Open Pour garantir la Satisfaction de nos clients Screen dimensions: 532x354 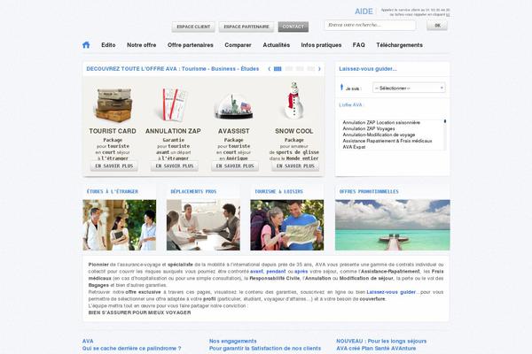[x=265, y=348]
